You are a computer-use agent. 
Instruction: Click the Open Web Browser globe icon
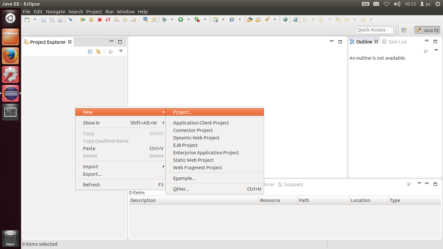pyautogui.click(x=285, y=19)
